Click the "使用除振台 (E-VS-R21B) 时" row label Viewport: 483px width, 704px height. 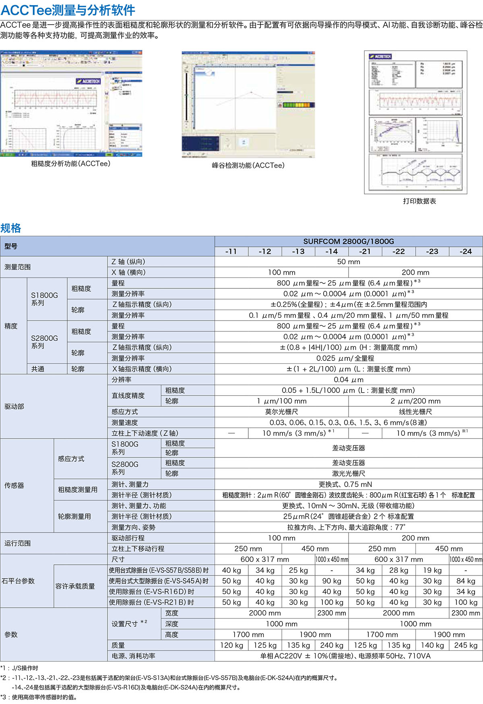pyautogui.click(x=161, y=602)
